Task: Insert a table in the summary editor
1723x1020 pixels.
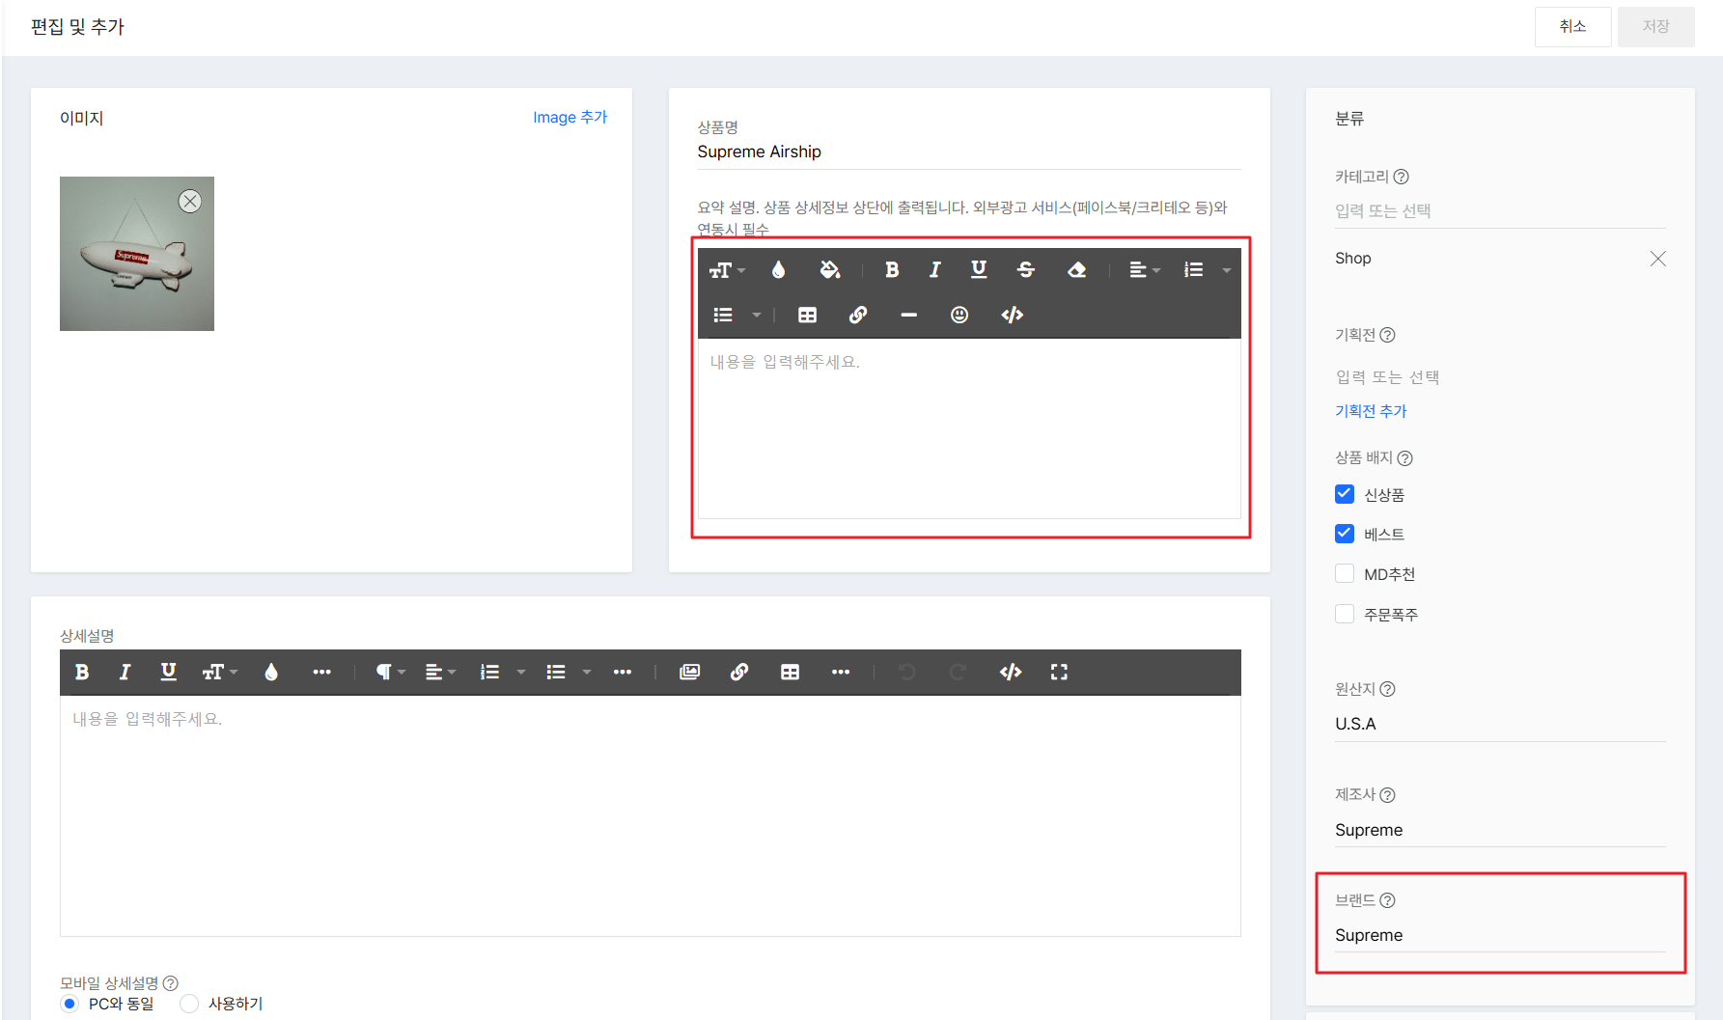Action: 808,315
